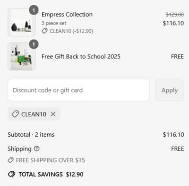Click the tag icon in the CLEAN10 chip

15,114
